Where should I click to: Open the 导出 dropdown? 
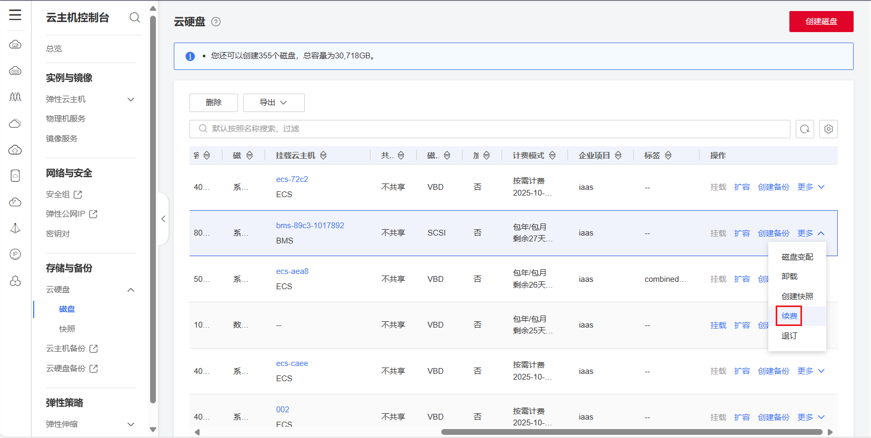point(274,103)
